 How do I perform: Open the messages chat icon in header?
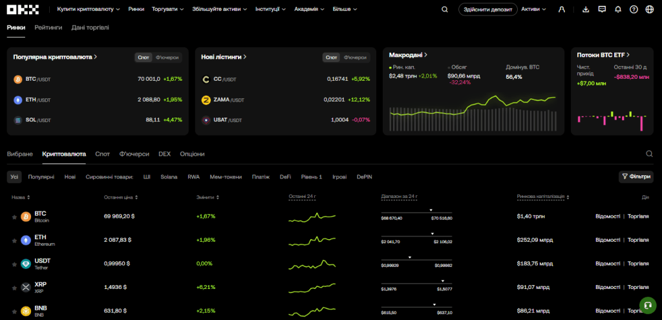coord(602,9)
